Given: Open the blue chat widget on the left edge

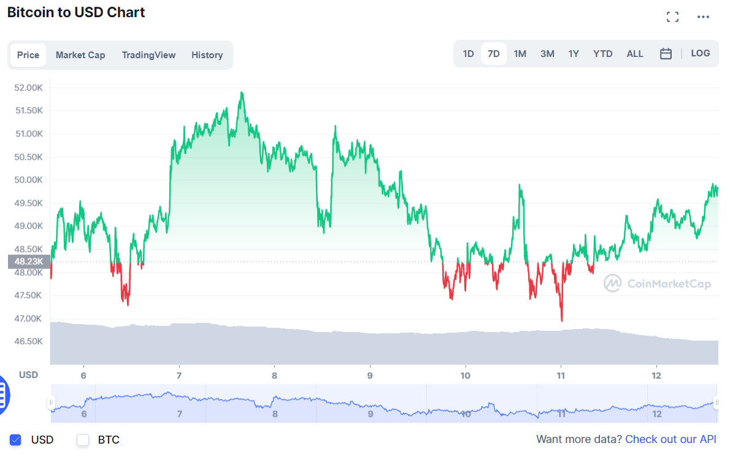Looking at the screenshot, I should [4, 395].
